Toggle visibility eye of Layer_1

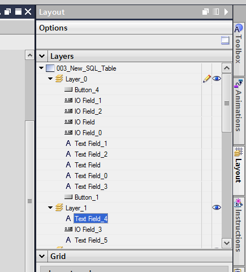tap(217, 208)
